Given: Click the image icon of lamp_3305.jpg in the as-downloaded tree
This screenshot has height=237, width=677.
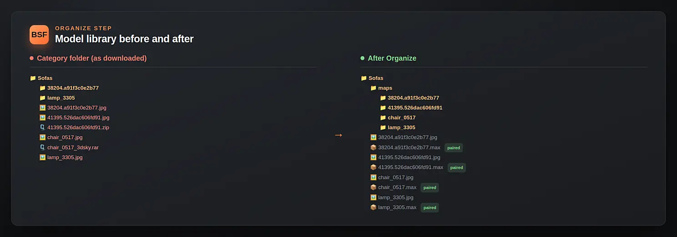Looking at the screenshot, I should pos(42,157).
